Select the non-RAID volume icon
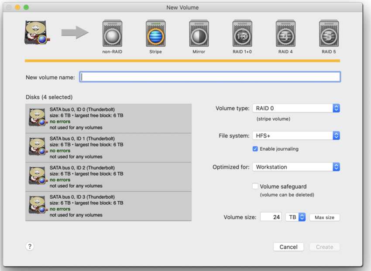The width and height of the screenshot is (371, 271). coord(112,34)
